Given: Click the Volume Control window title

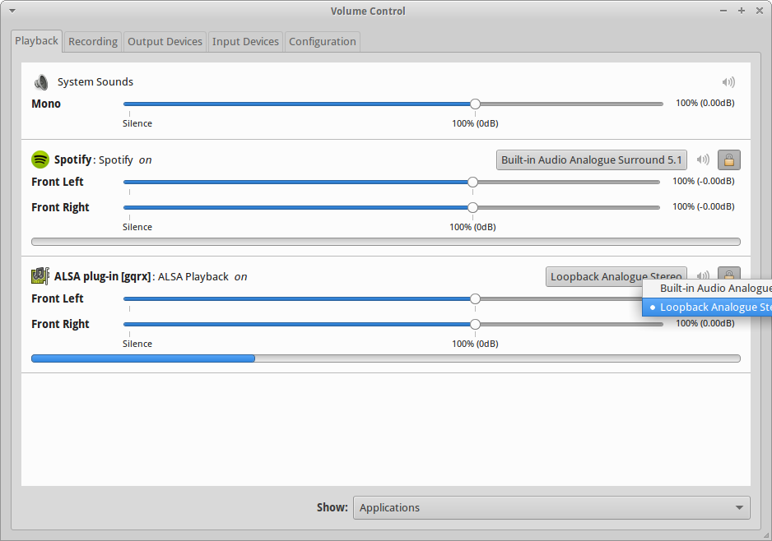Looking at the screenshot, I should click(368, 11).
